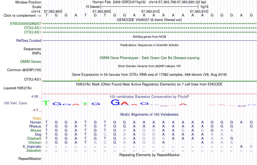Click the Human species row label

click(35, 122)
